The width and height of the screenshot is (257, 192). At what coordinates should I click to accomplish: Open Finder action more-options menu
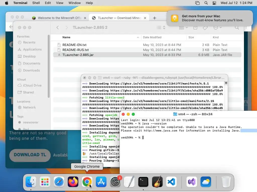(x=218, y=27)
